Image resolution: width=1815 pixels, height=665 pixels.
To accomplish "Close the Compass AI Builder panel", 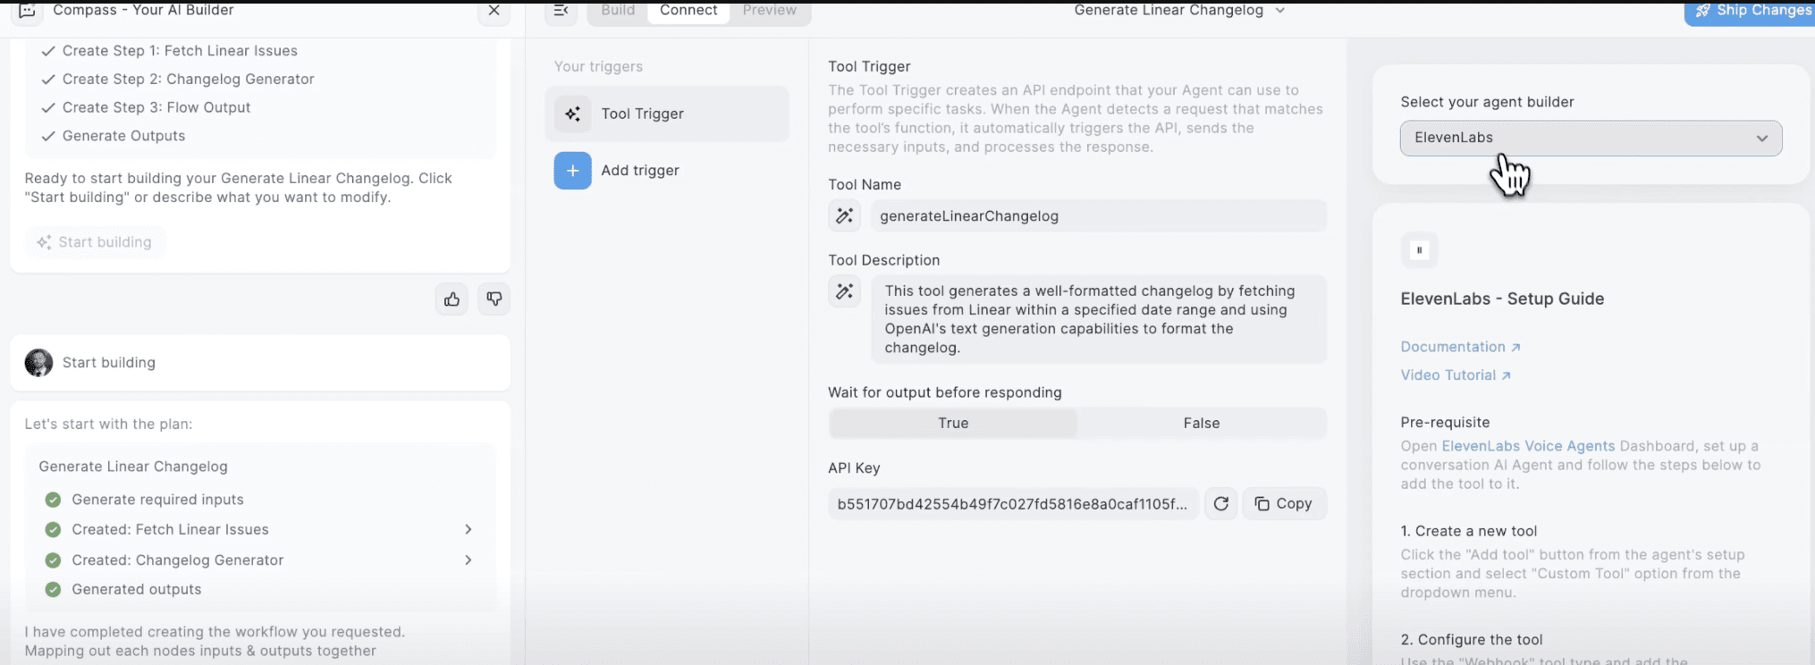I will [x=494, y=11].
